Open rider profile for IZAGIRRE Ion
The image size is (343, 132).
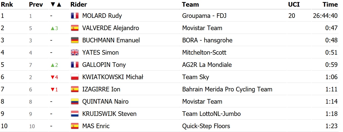point(101,89)
